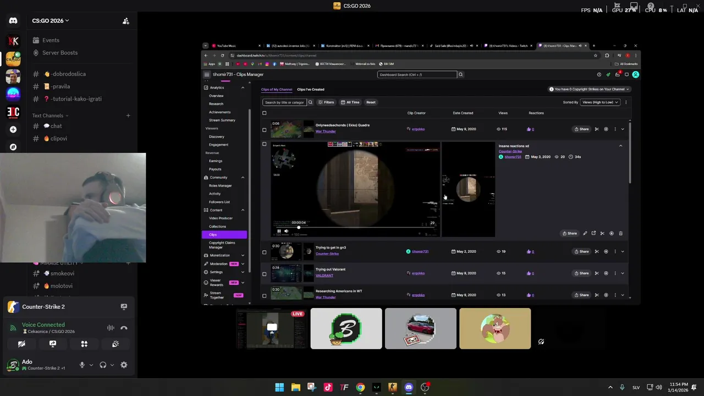The height and width of the screenshot is (396, 704).
Task: Check the Researching Americans in WT checkbox
Action: 265,296
